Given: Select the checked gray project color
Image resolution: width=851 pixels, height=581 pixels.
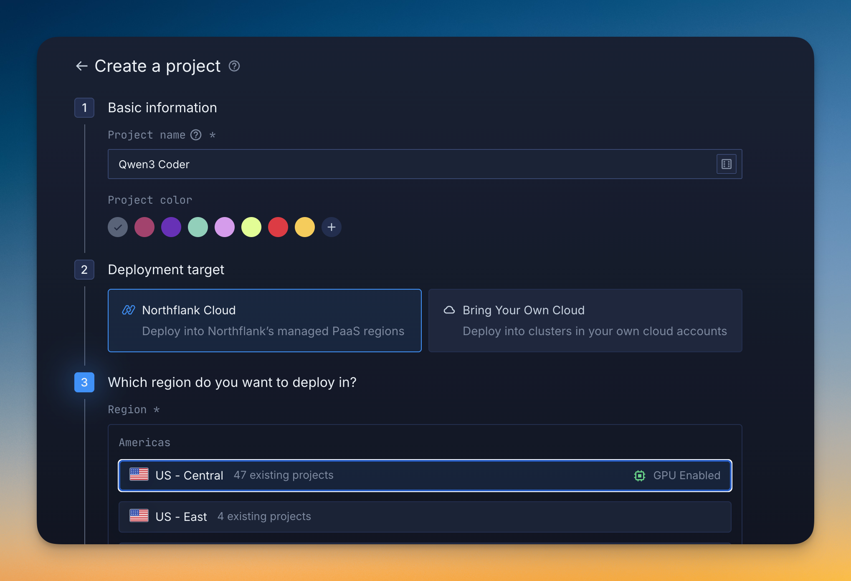Looking at the screenshot, I should [x=118, y=227].
